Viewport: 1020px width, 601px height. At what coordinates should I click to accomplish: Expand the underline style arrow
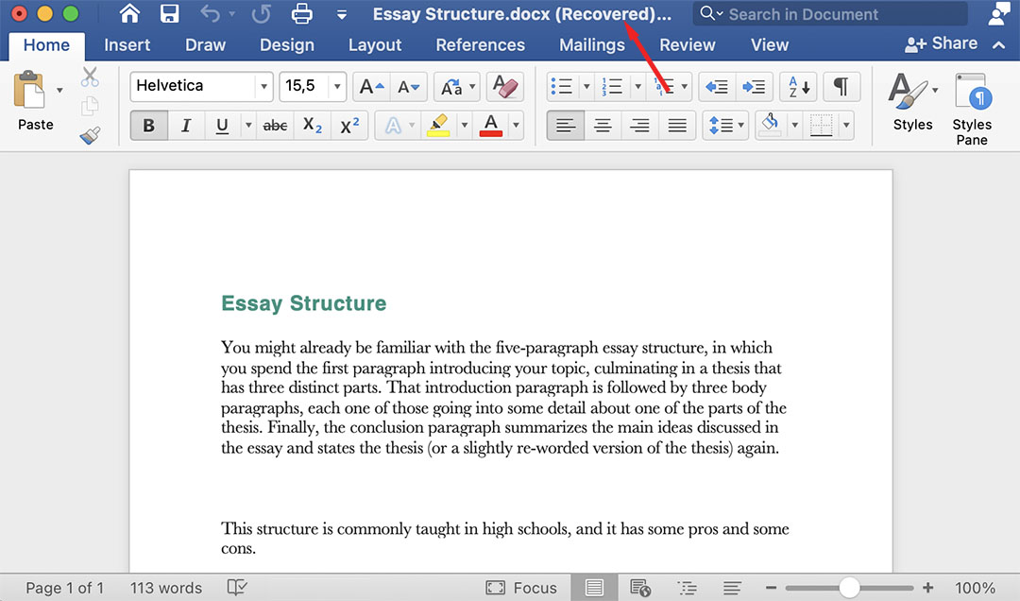247,125
